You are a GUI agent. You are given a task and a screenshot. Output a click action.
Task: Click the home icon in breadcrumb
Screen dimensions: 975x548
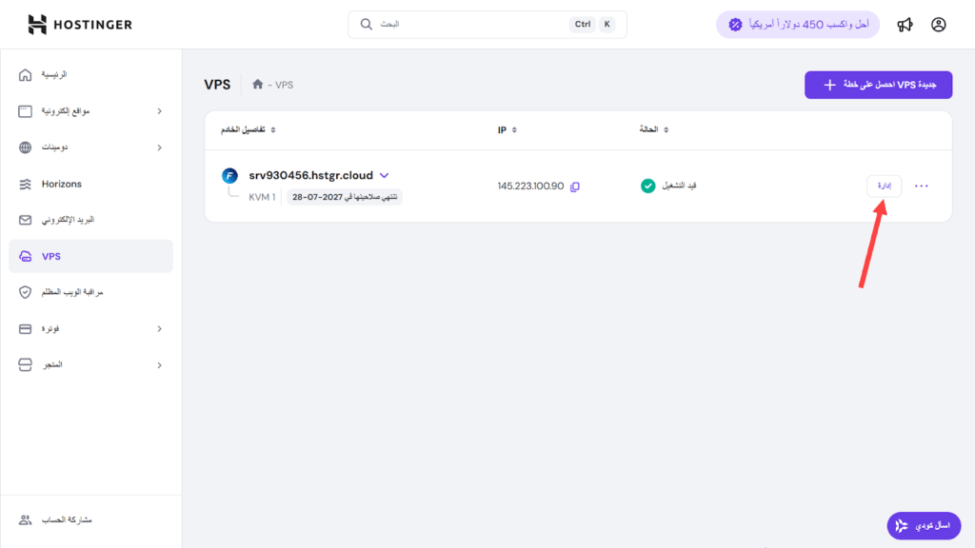(257, 85)
